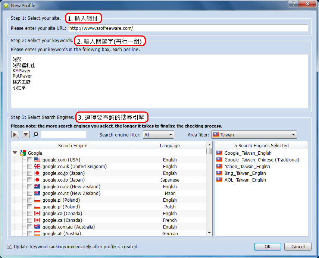Check google.com.au (Australia) checkbox
This screenshot has height=258, width=319.
pos(30,227)
